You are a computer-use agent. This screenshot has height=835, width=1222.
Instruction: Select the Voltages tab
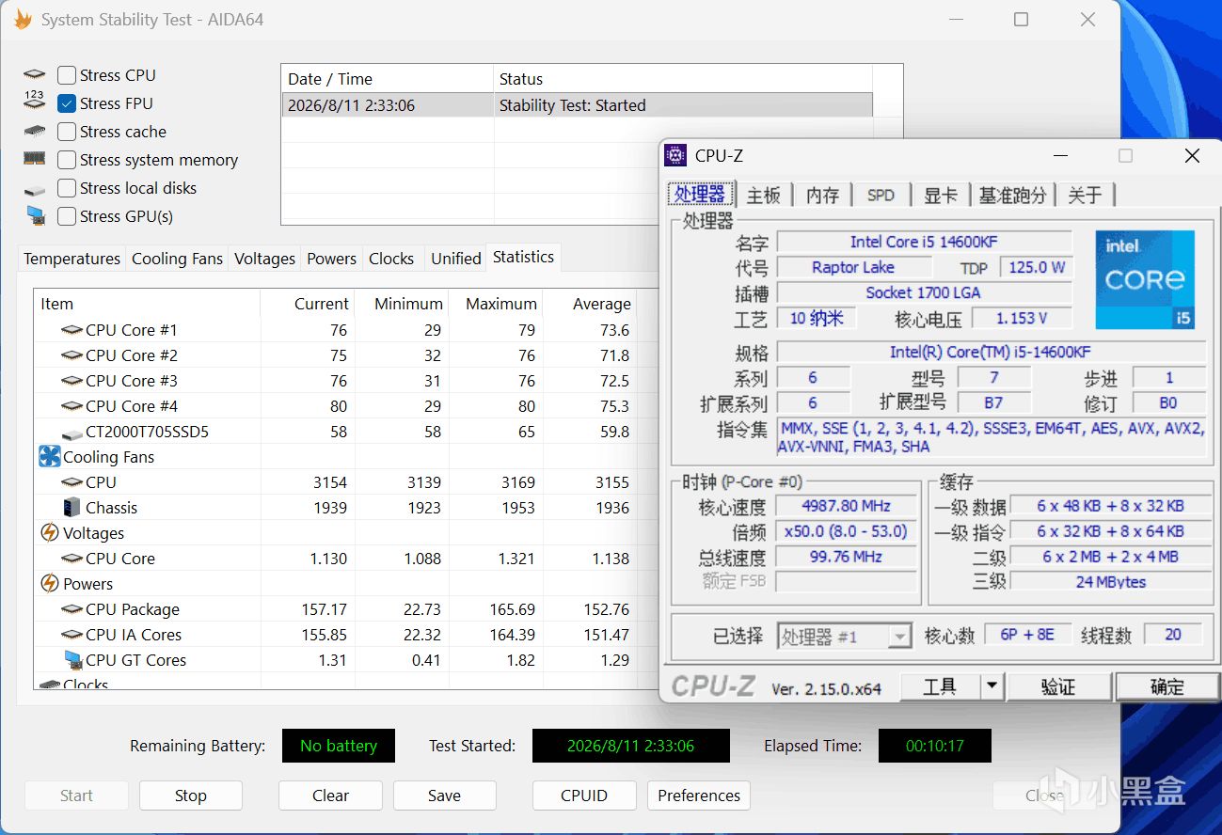coord(264,259)
